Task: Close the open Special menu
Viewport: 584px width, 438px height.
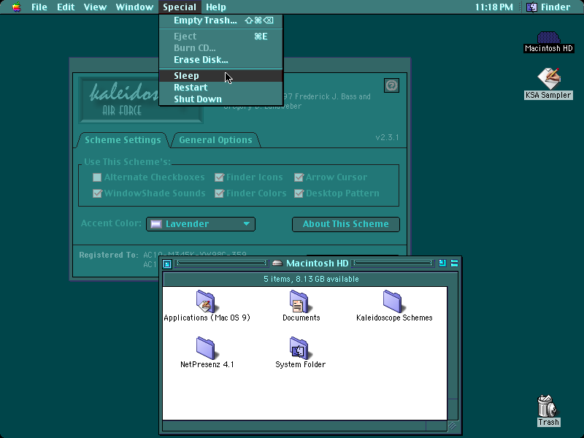Action: pos(180,7)
